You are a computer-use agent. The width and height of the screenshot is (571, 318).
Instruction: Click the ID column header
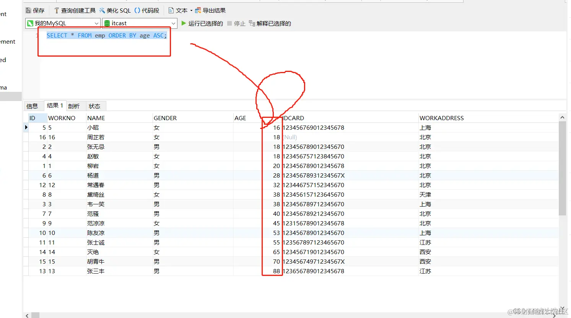(37, 118)
